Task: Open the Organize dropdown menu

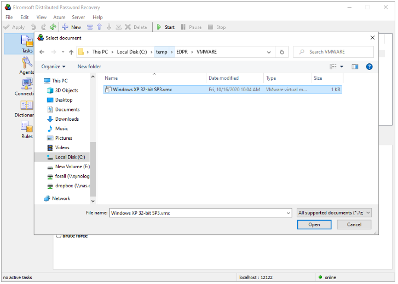Action: coord(53,67)
